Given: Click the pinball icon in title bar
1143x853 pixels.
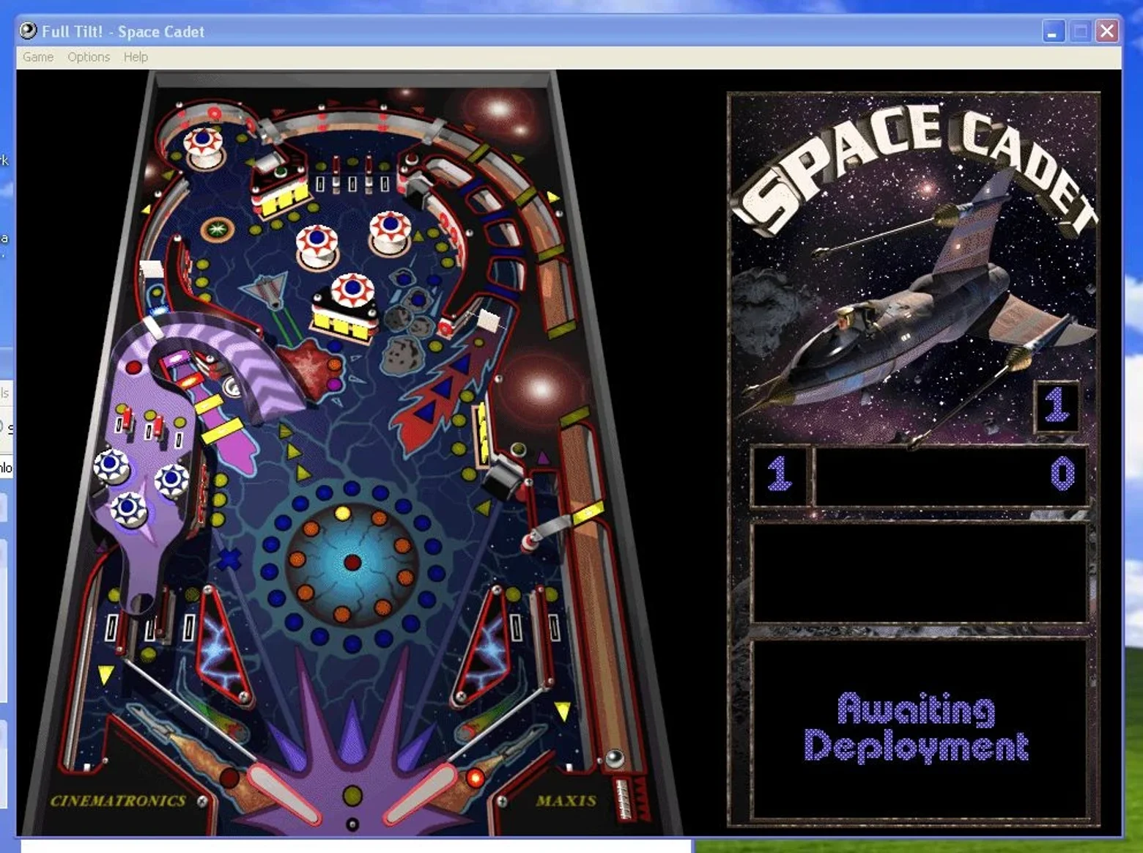Looking at the screenshot, I should click(29, 31).
